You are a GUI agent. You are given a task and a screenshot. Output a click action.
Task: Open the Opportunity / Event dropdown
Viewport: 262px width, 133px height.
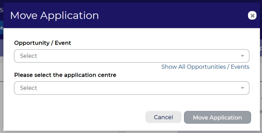[132, 56]
